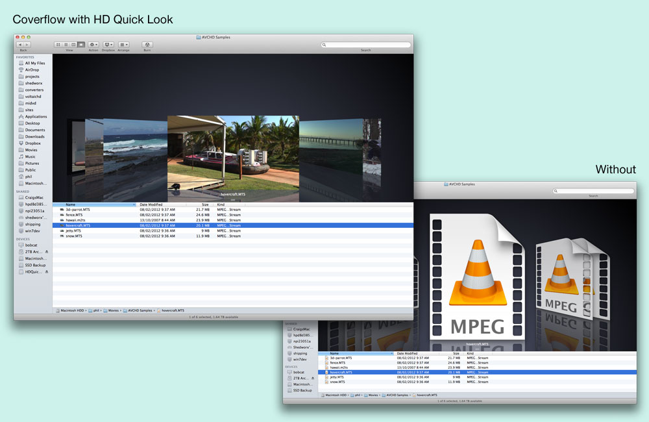This screenshot has width=649, height=422.
Task: Sort by Date Modified in the Without window
Action: tap(417, 353)
